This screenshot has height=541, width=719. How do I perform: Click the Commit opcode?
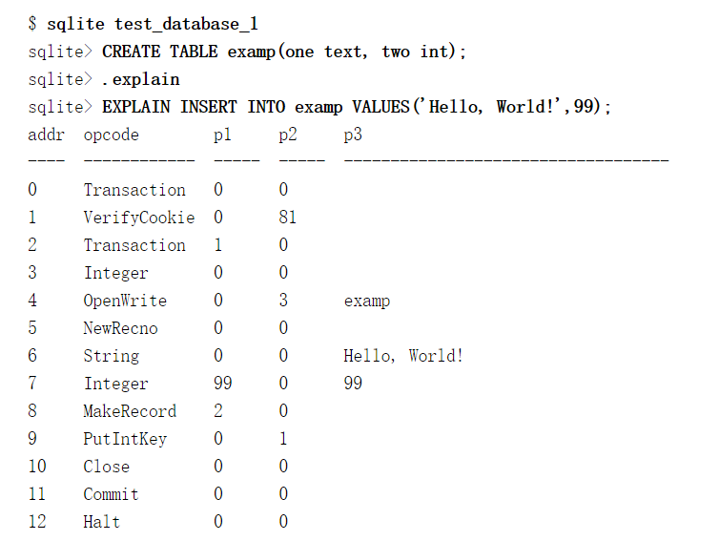[x=111, y=494]
